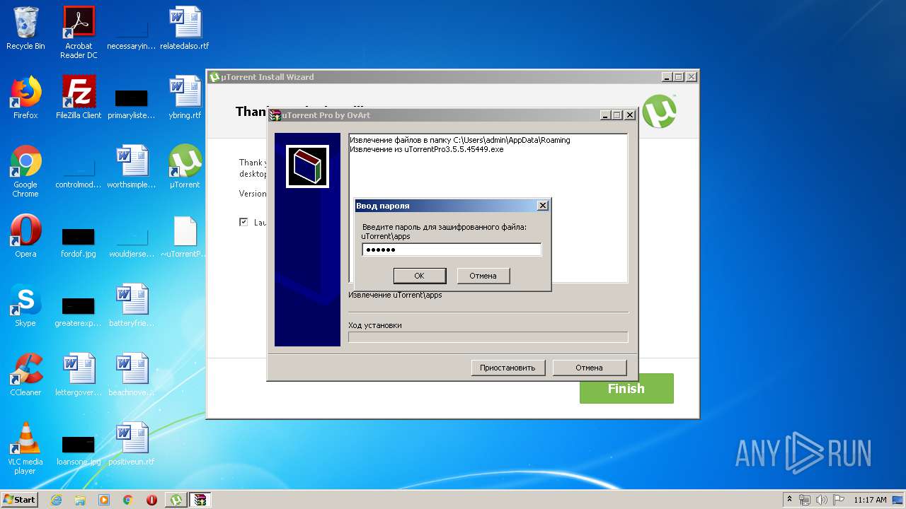Viewport: 906px width, 509px height.
Task: Open the Windows Start menu
Action: click(19, 499)
